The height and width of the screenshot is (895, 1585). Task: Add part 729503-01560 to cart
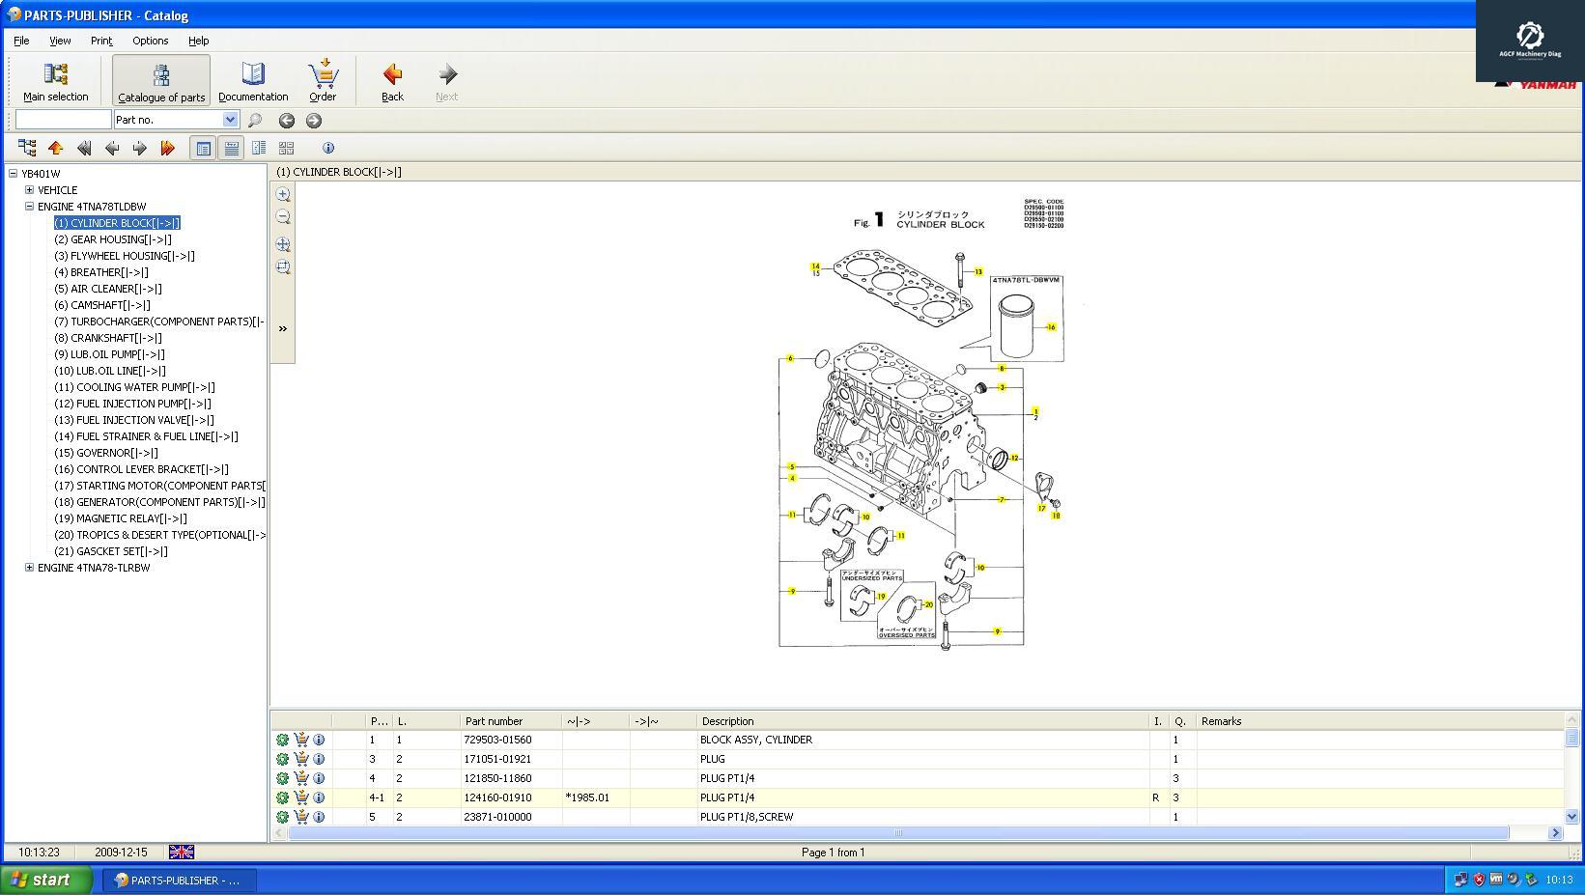(x=301, y=740)
